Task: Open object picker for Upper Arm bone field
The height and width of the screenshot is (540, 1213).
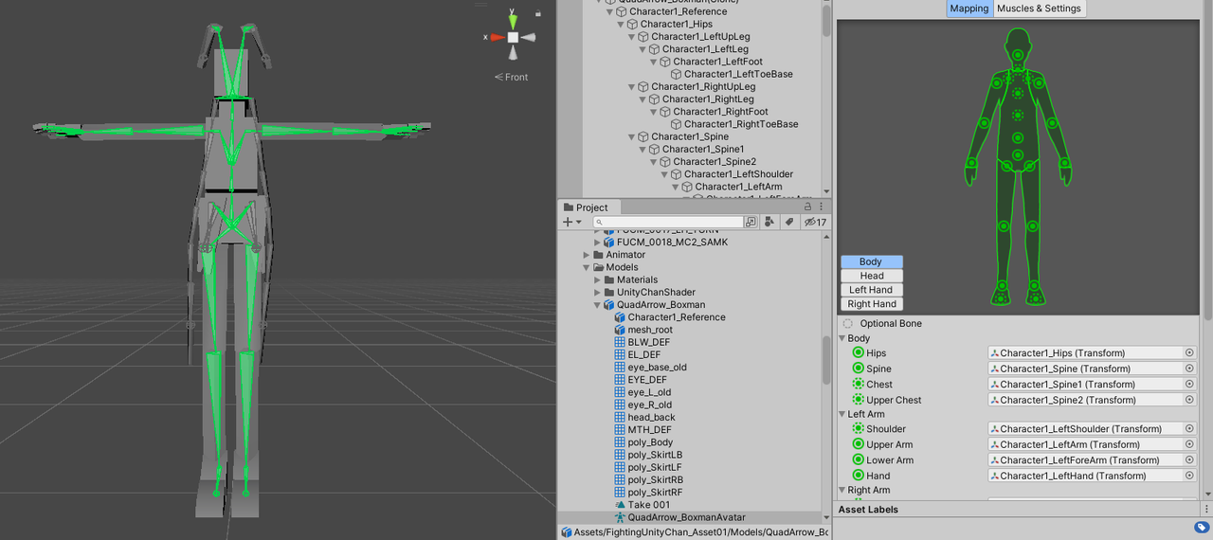Action: (x=1189, y=444)
